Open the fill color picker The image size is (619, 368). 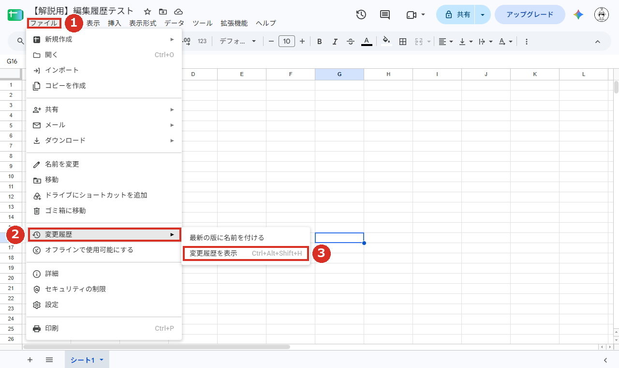coord(385,42)
